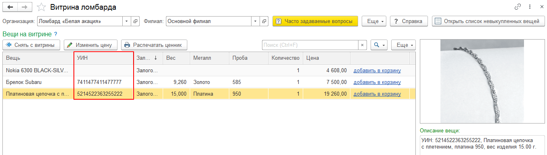Select the Брелок Subaru row
The image size is (547, 155).
point(209,82)
